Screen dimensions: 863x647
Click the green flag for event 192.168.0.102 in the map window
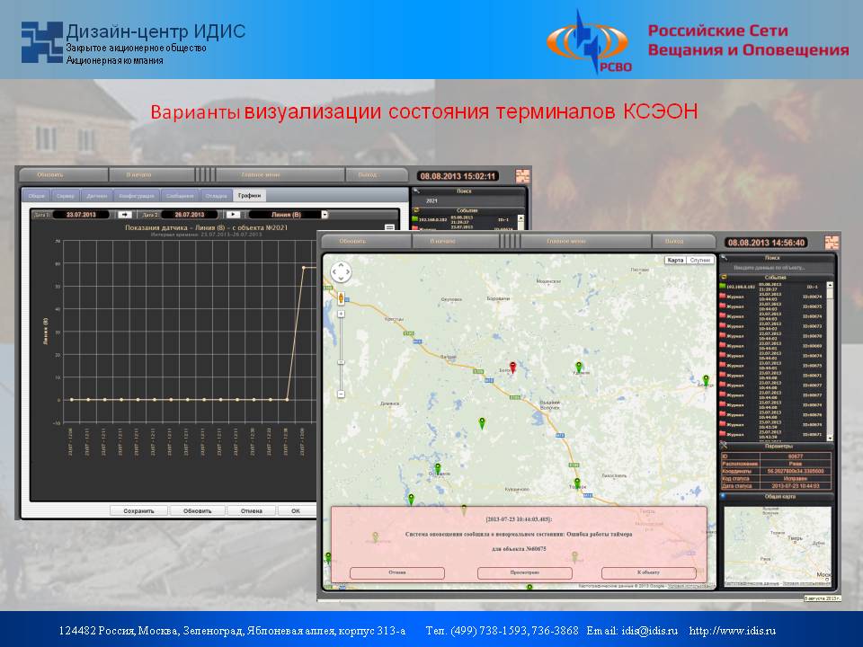[x=723, y=286]
